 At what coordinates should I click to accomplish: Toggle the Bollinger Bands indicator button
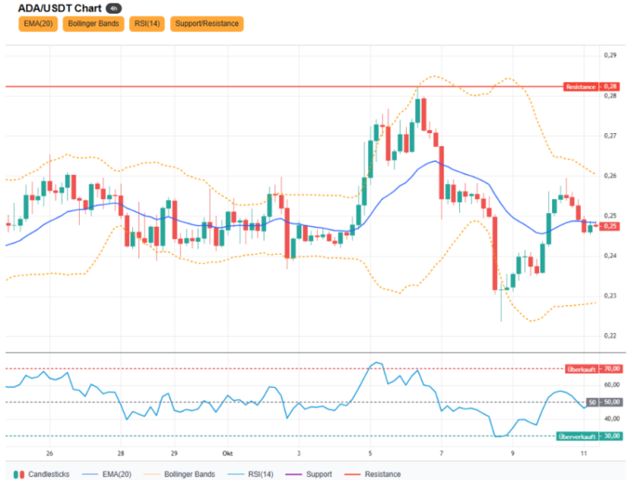(x=94, y=24)
